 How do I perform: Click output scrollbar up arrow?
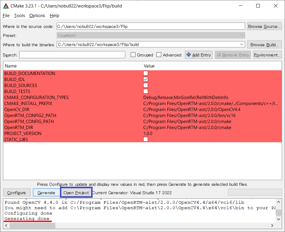[x=278, y=202]
